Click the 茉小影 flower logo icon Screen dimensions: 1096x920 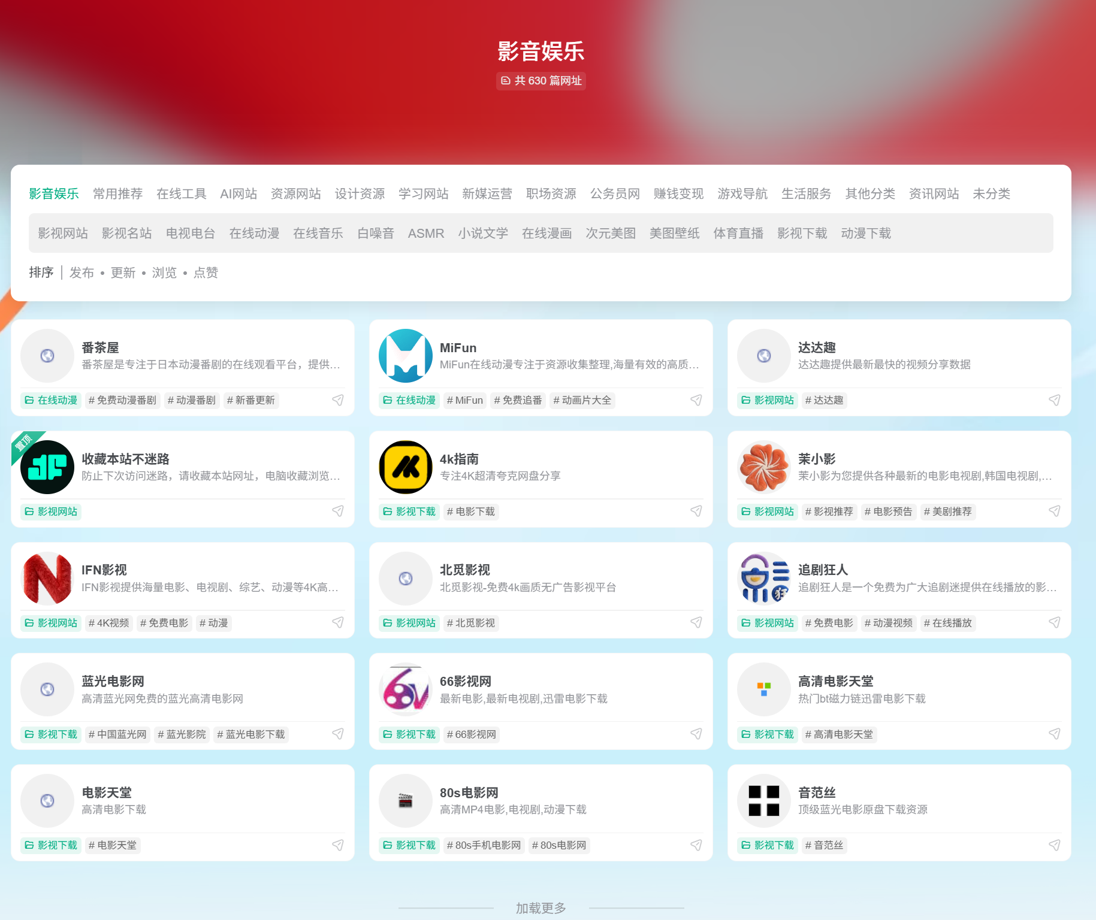coord(763,467)
